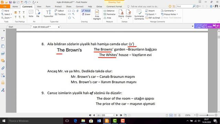Go to the previous page
Image resolution: width=220 pixels, height=124 pixels.
tap(94, 115)
